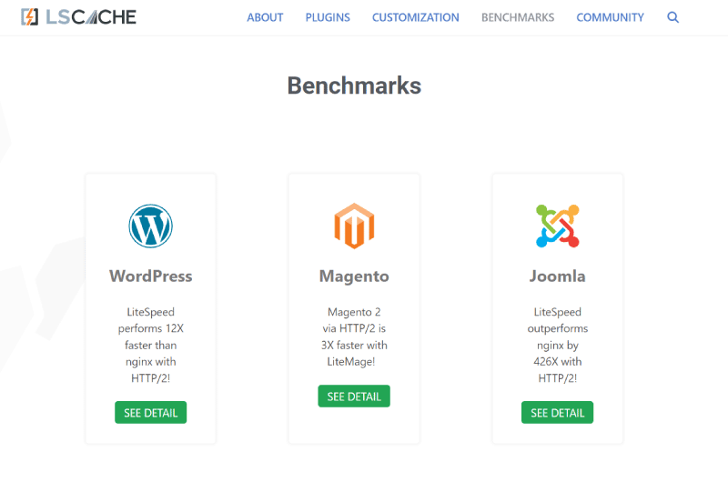Click the Joomla card heading

pyautogui.click(x=558, y=276)
